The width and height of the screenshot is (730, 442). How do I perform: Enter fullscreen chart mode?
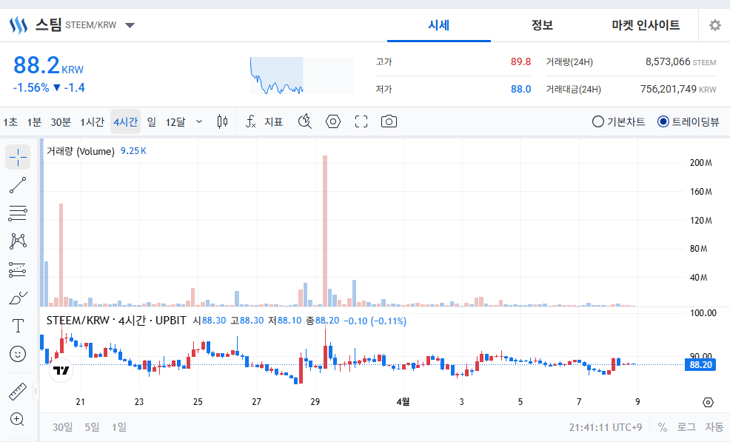click(361, 121)
